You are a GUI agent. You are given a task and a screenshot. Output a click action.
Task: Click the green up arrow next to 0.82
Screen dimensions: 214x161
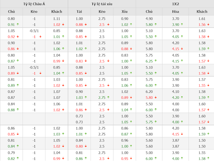pyautogui.click(x=17, y=159)
